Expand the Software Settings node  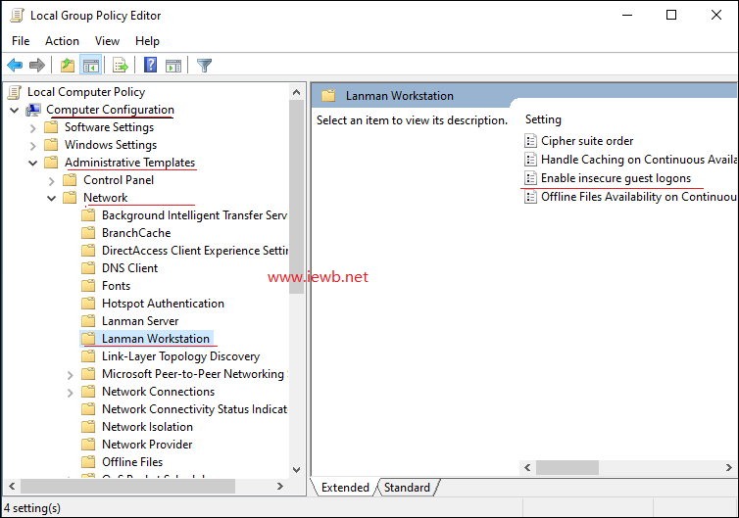[33, 128]
